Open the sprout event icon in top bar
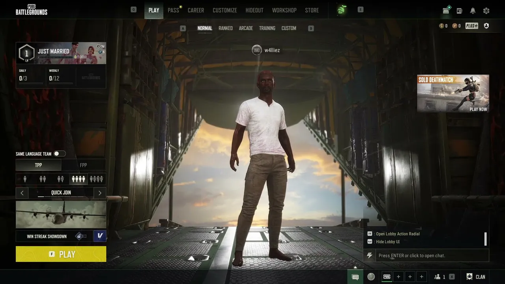Image resolution: width=505 pixels, height=284 pixels. point(342,10)
